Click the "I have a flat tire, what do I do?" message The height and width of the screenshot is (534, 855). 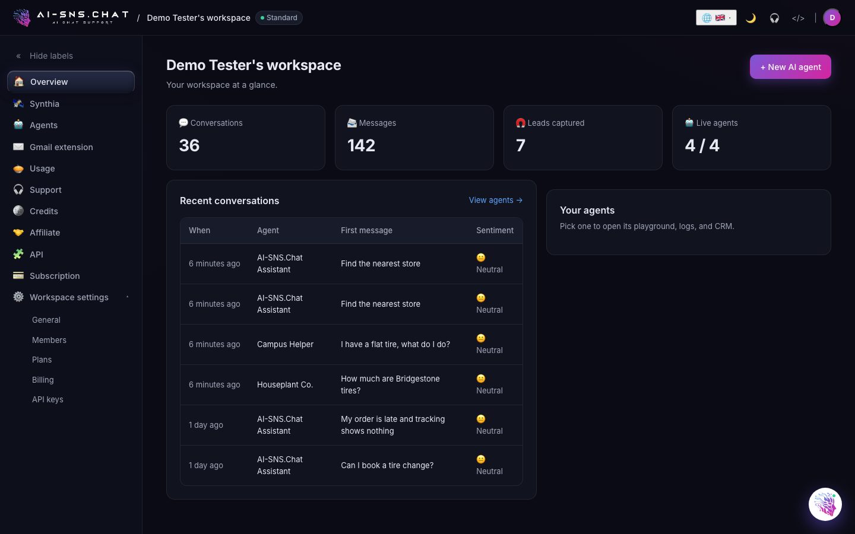tap(395, 344)
